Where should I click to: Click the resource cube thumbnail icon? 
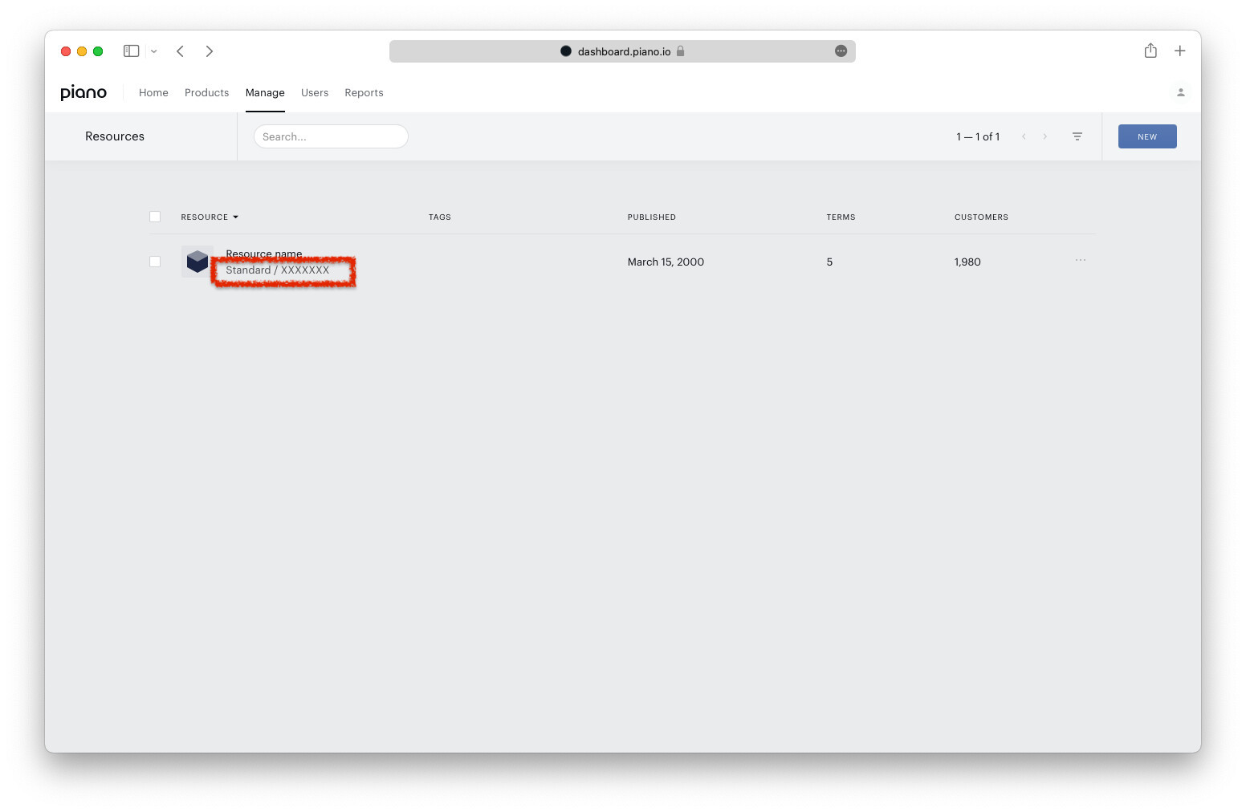click(197, 262)
